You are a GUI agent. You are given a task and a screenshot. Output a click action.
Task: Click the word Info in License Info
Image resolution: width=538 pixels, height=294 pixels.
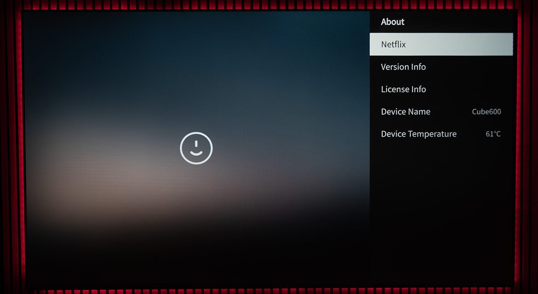(418, 89)
